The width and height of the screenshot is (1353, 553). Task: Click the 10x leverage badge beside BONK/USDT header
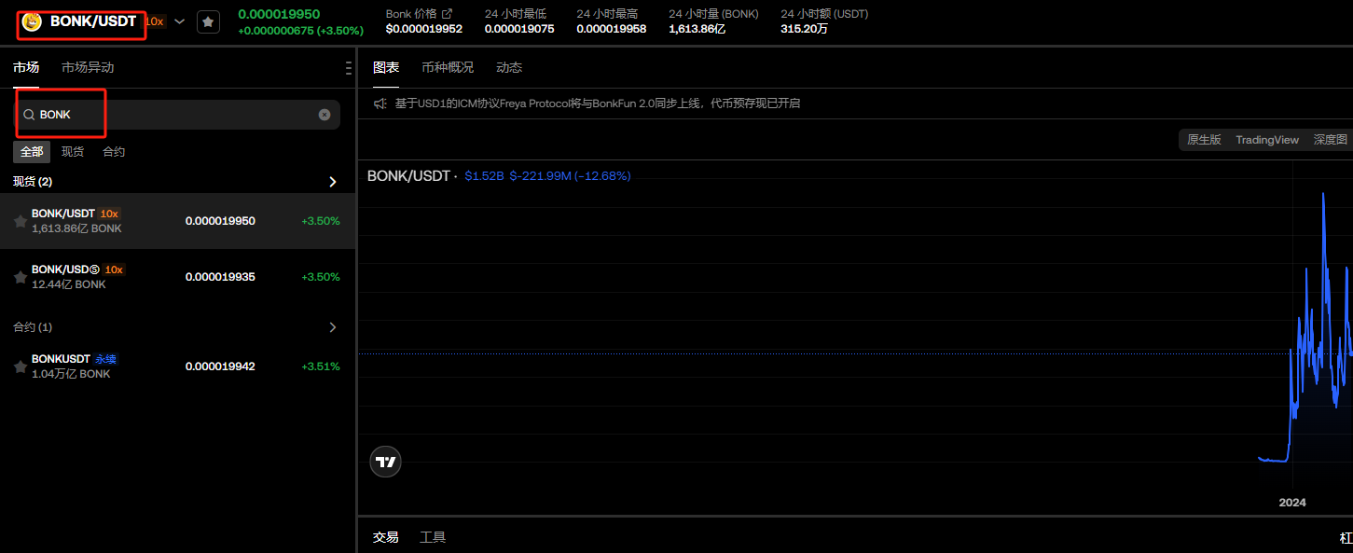(156, 21)
